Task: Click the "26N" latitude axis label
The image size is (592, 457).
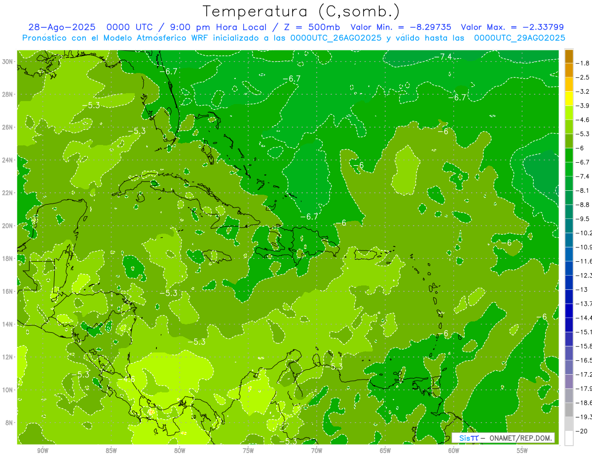Action: click(7, 127)
